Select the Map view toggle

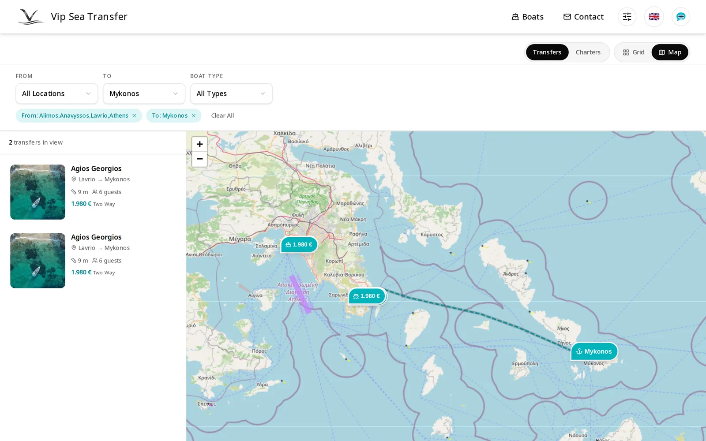[670, 52]
